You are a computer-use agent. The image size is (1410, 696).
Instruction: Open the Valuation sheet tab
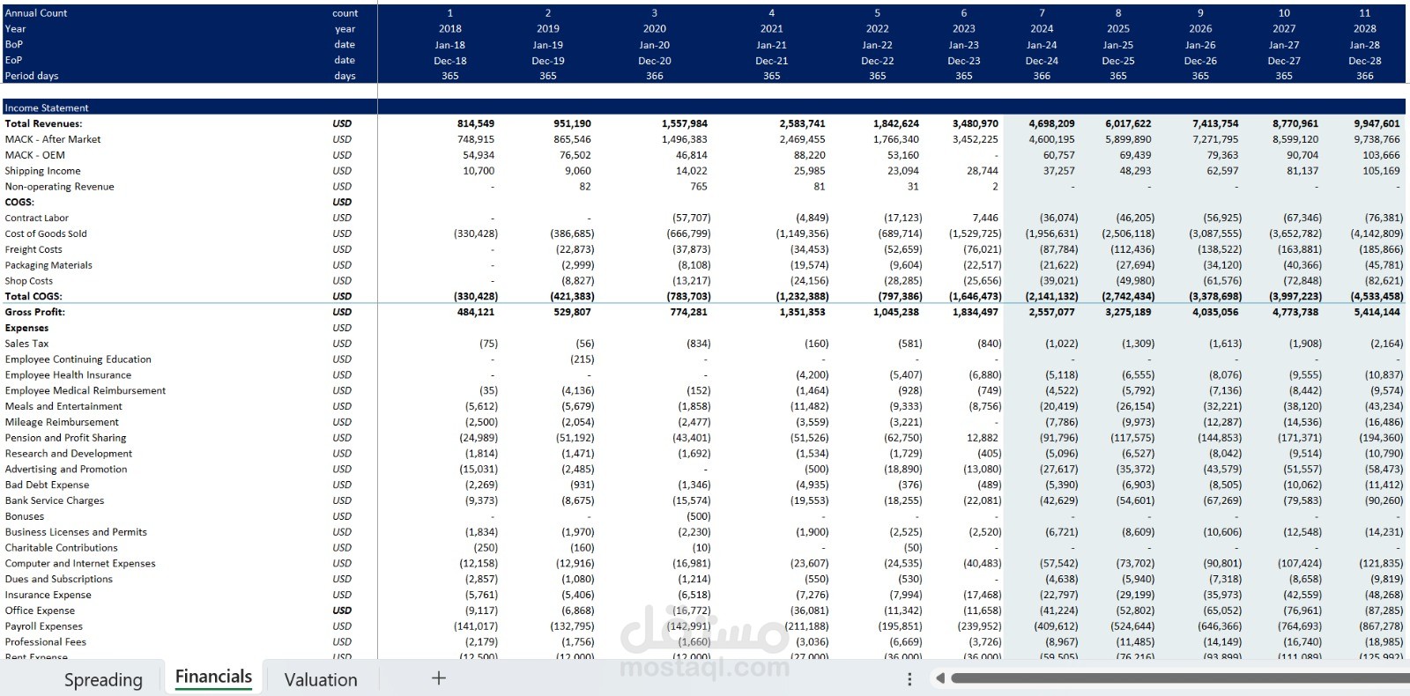321,679
